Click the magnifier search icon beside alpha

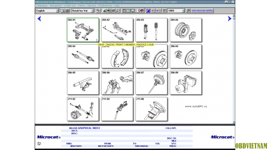click(x=118, y=11)
